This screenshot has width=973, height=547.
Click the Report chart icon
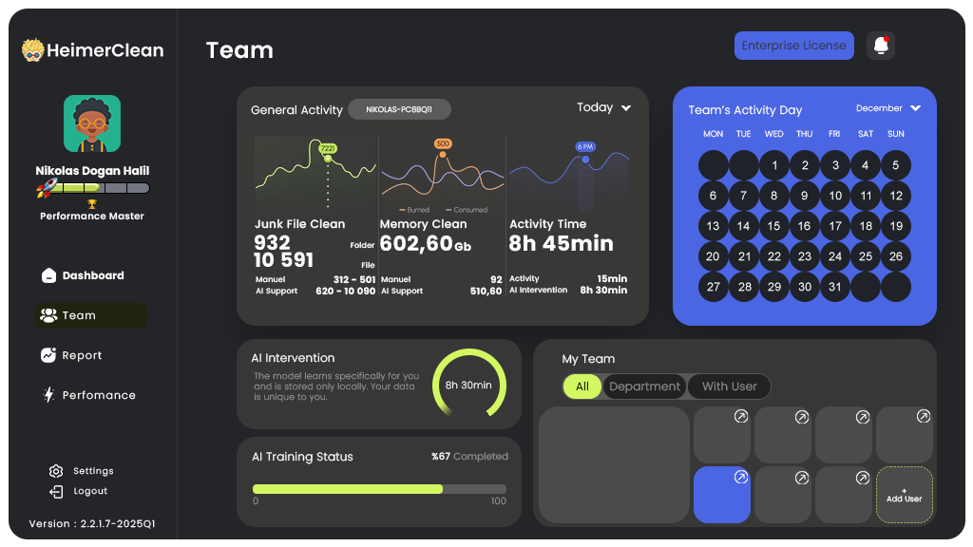[48, 355]
